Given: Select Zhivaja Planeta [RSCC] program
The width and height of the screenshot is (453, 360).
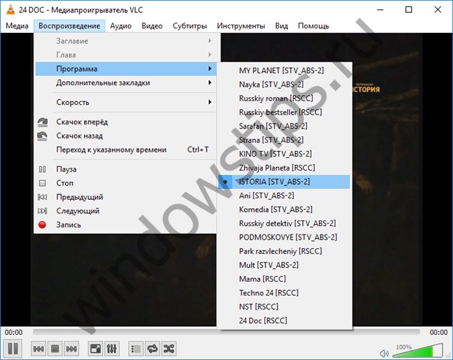Looking at the screenshot, I should pyautogui.click(x=284, y=168).
